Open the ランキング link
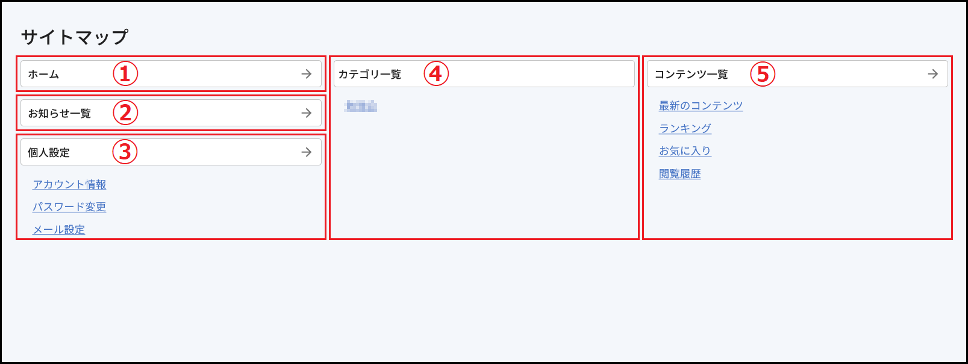 [685, 129]
